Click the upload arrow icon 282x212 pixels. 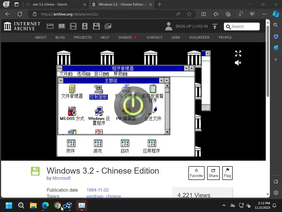(x=215, y=26)
